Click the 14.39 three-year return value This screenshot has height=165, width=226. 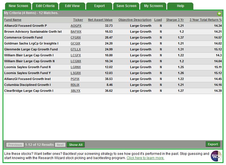tap(218, 91)
